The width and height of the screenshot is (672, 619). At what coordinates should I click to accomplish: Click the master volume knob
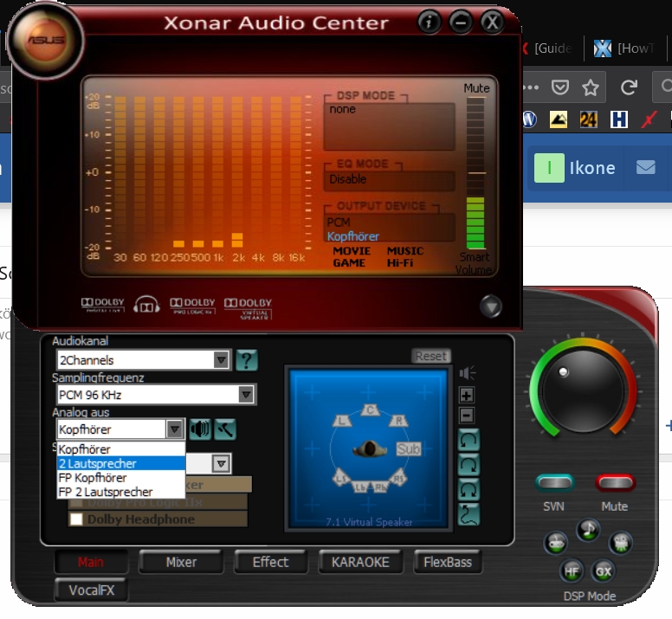(583, 390)
